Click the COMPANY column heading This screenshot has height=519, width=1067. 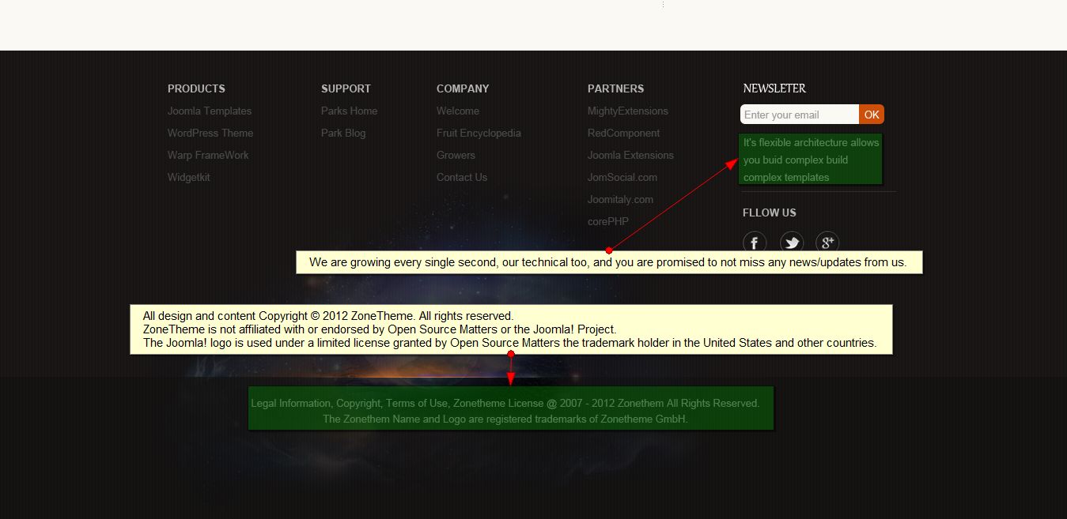(x=463, y=88)
